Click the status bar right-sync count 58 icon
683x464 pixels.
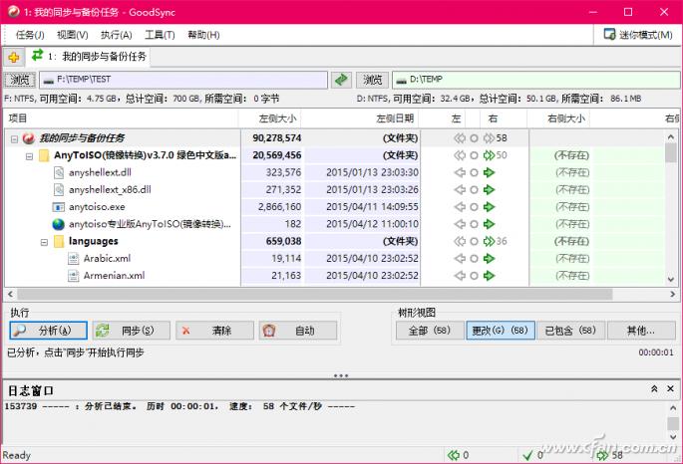[x=603, y=455]
